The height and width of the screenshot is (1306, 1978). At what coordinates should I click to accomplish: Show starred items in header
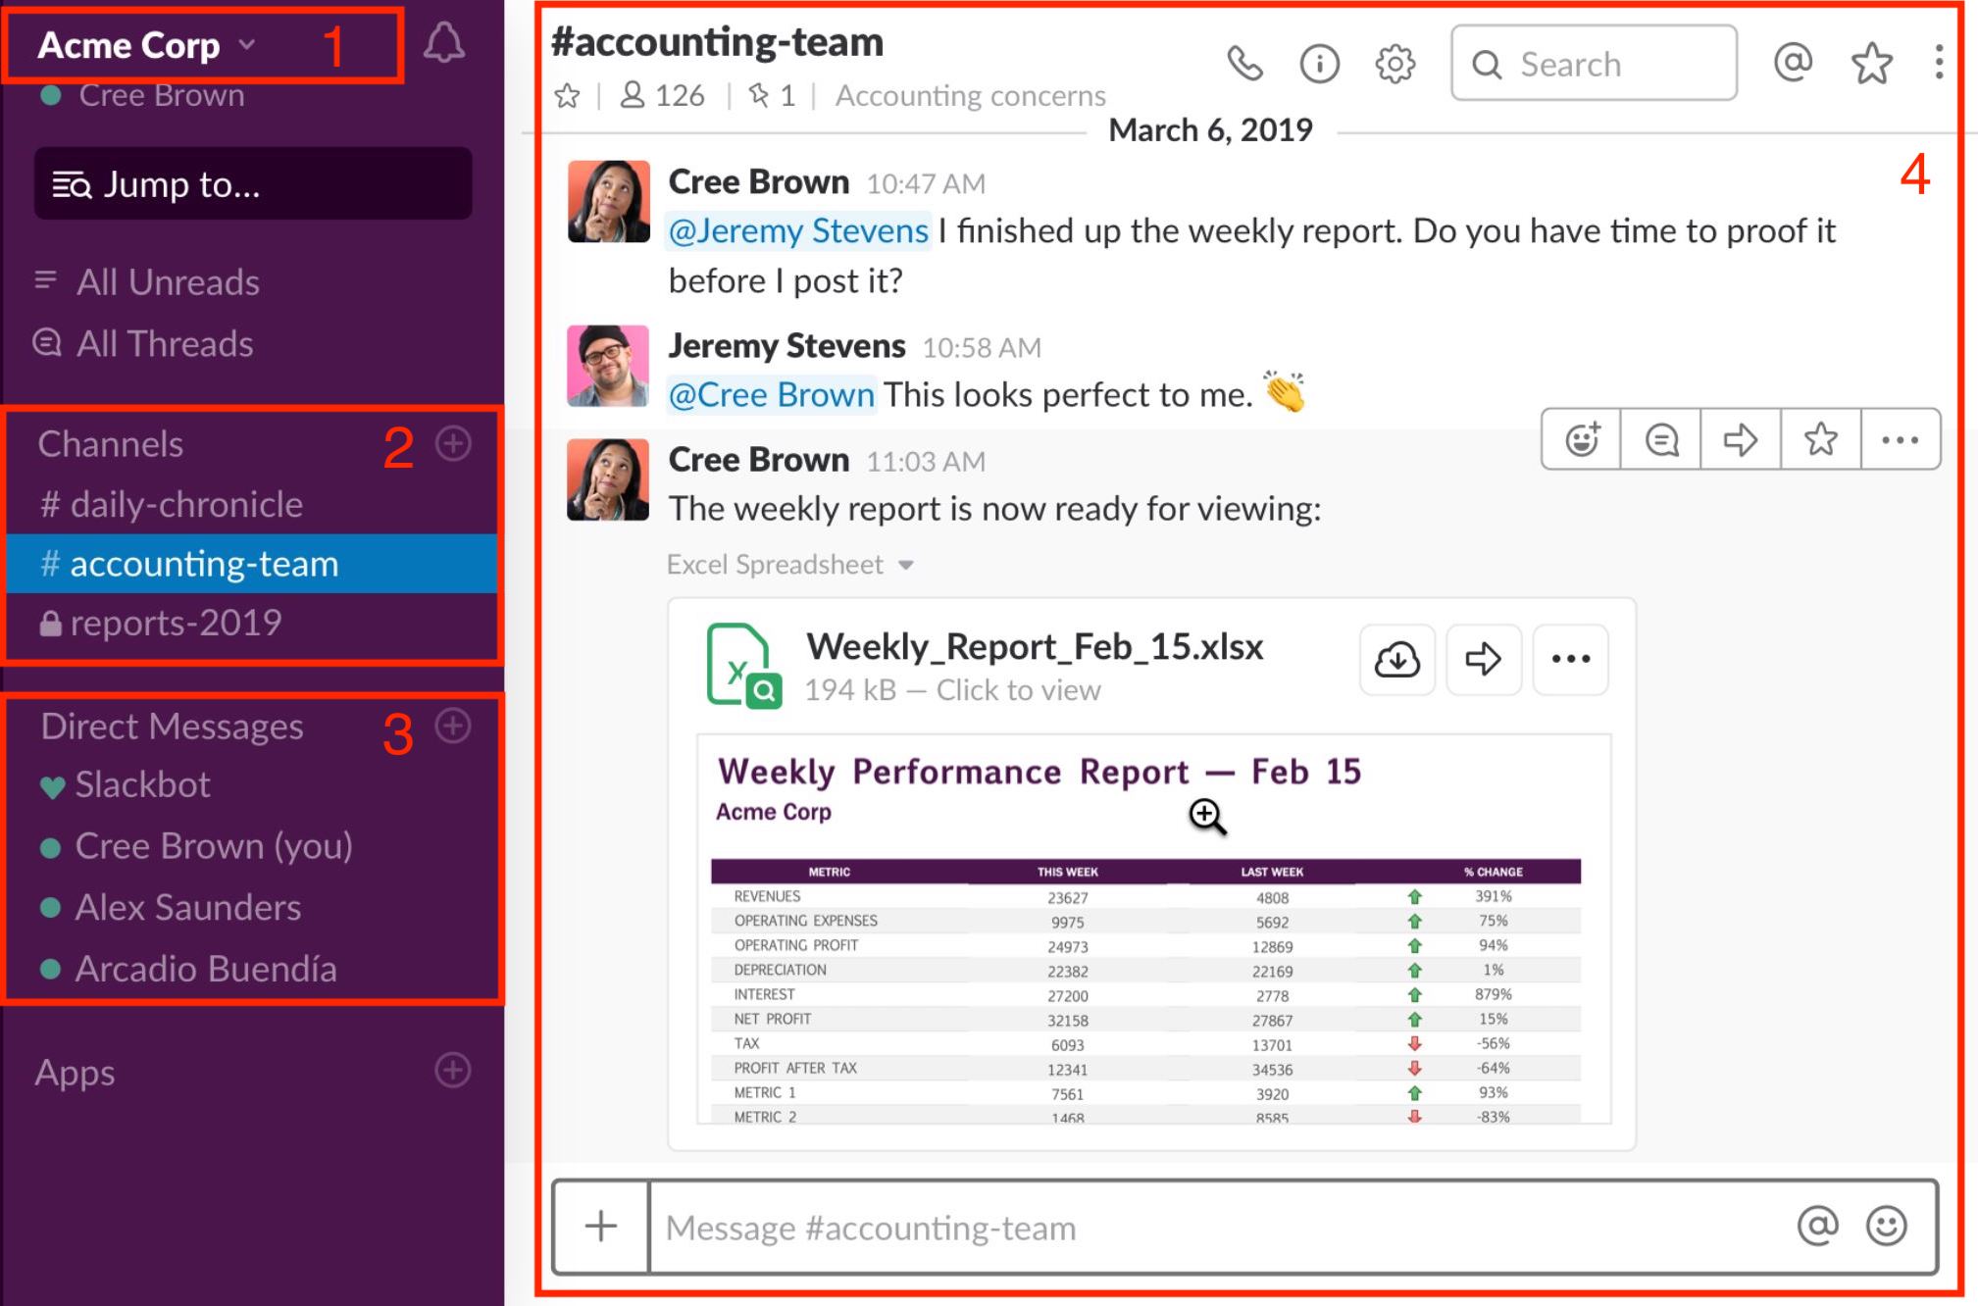coord(1871,65)
